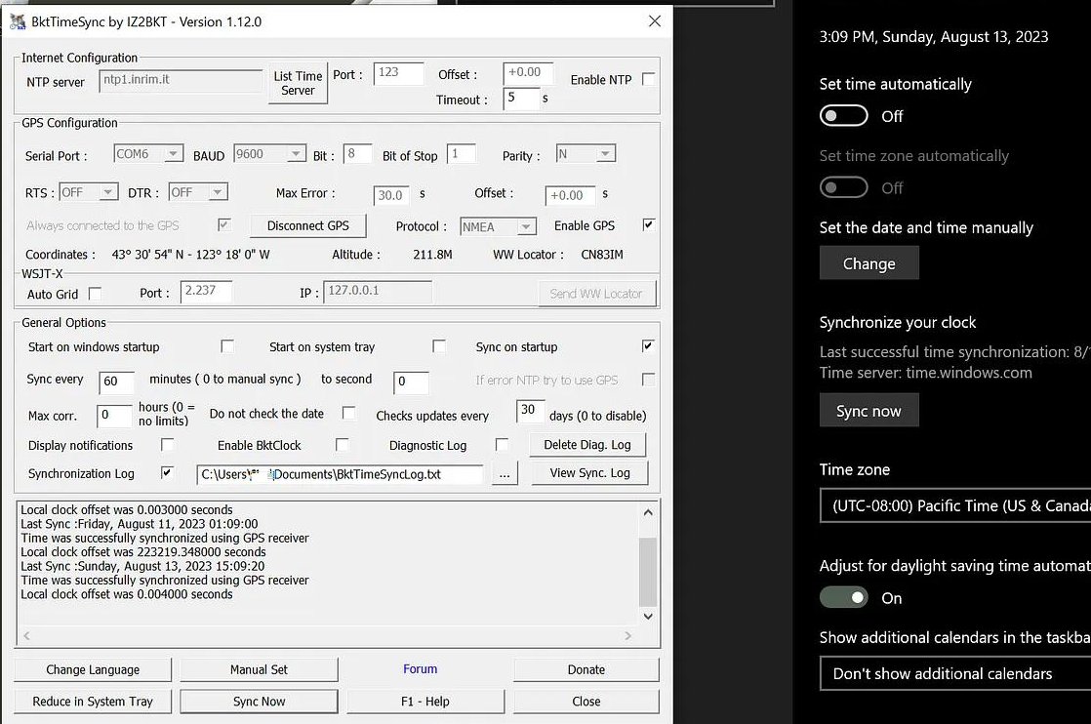Click the log pane horizontal scroll left arrow
Image resolution: width=1091 pixels, height=724 pixels.
tap(26, 635)
